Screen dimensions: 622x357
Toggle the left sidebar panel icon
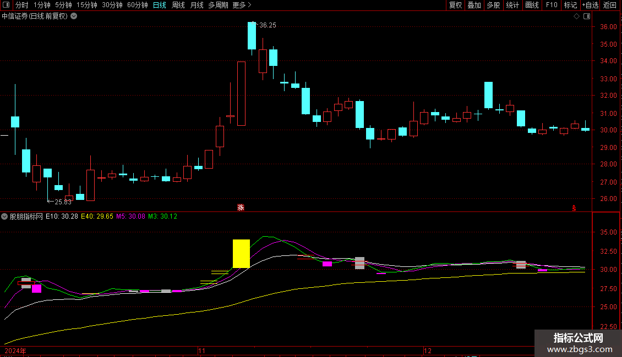(6, 5)
